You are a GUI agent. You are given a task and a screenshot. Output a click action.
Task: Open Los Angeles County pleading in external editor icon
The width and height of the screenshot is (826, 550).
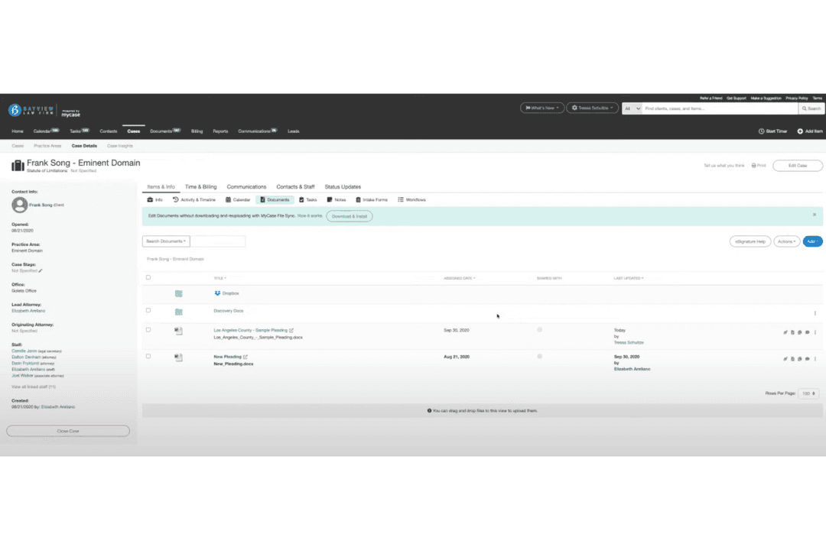click(291, 331)
